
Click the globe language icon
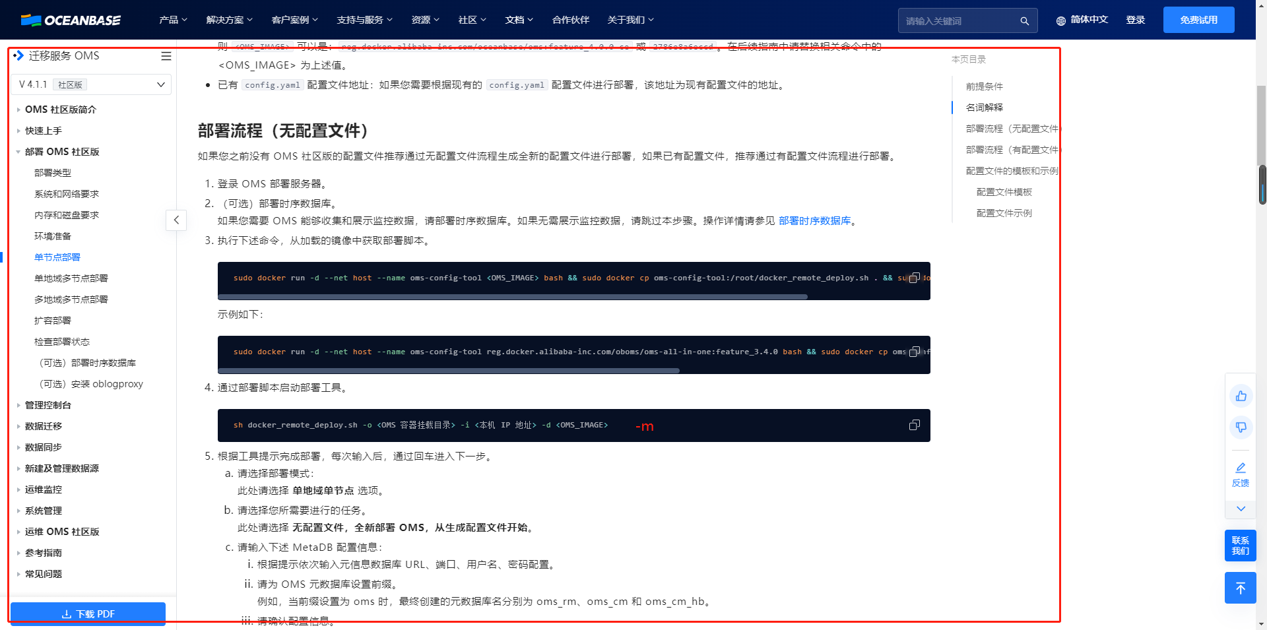click(x=1060, y=20)
